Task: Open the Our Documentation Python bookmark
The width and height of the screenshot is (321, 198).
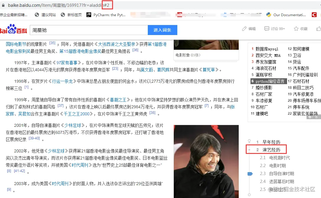Action: tap(286, 15)
